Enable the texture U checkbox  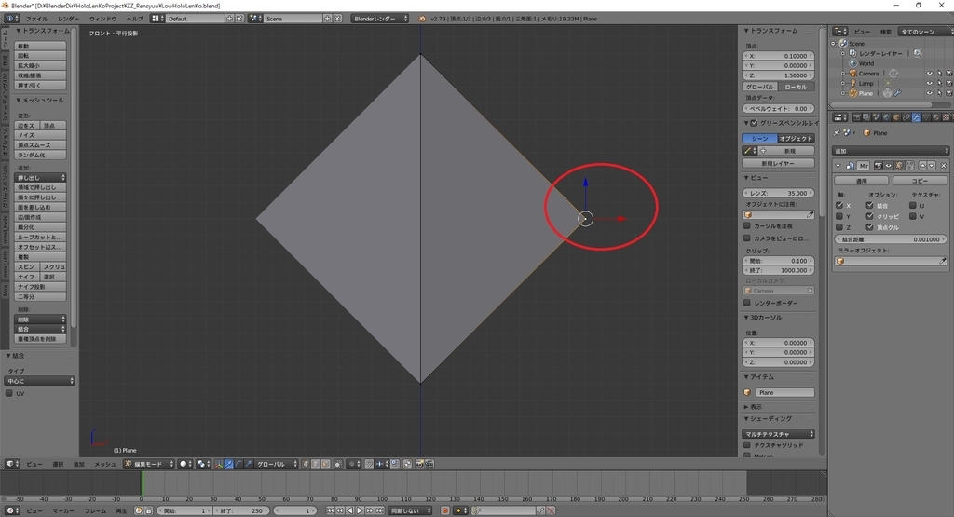(913, 206)
